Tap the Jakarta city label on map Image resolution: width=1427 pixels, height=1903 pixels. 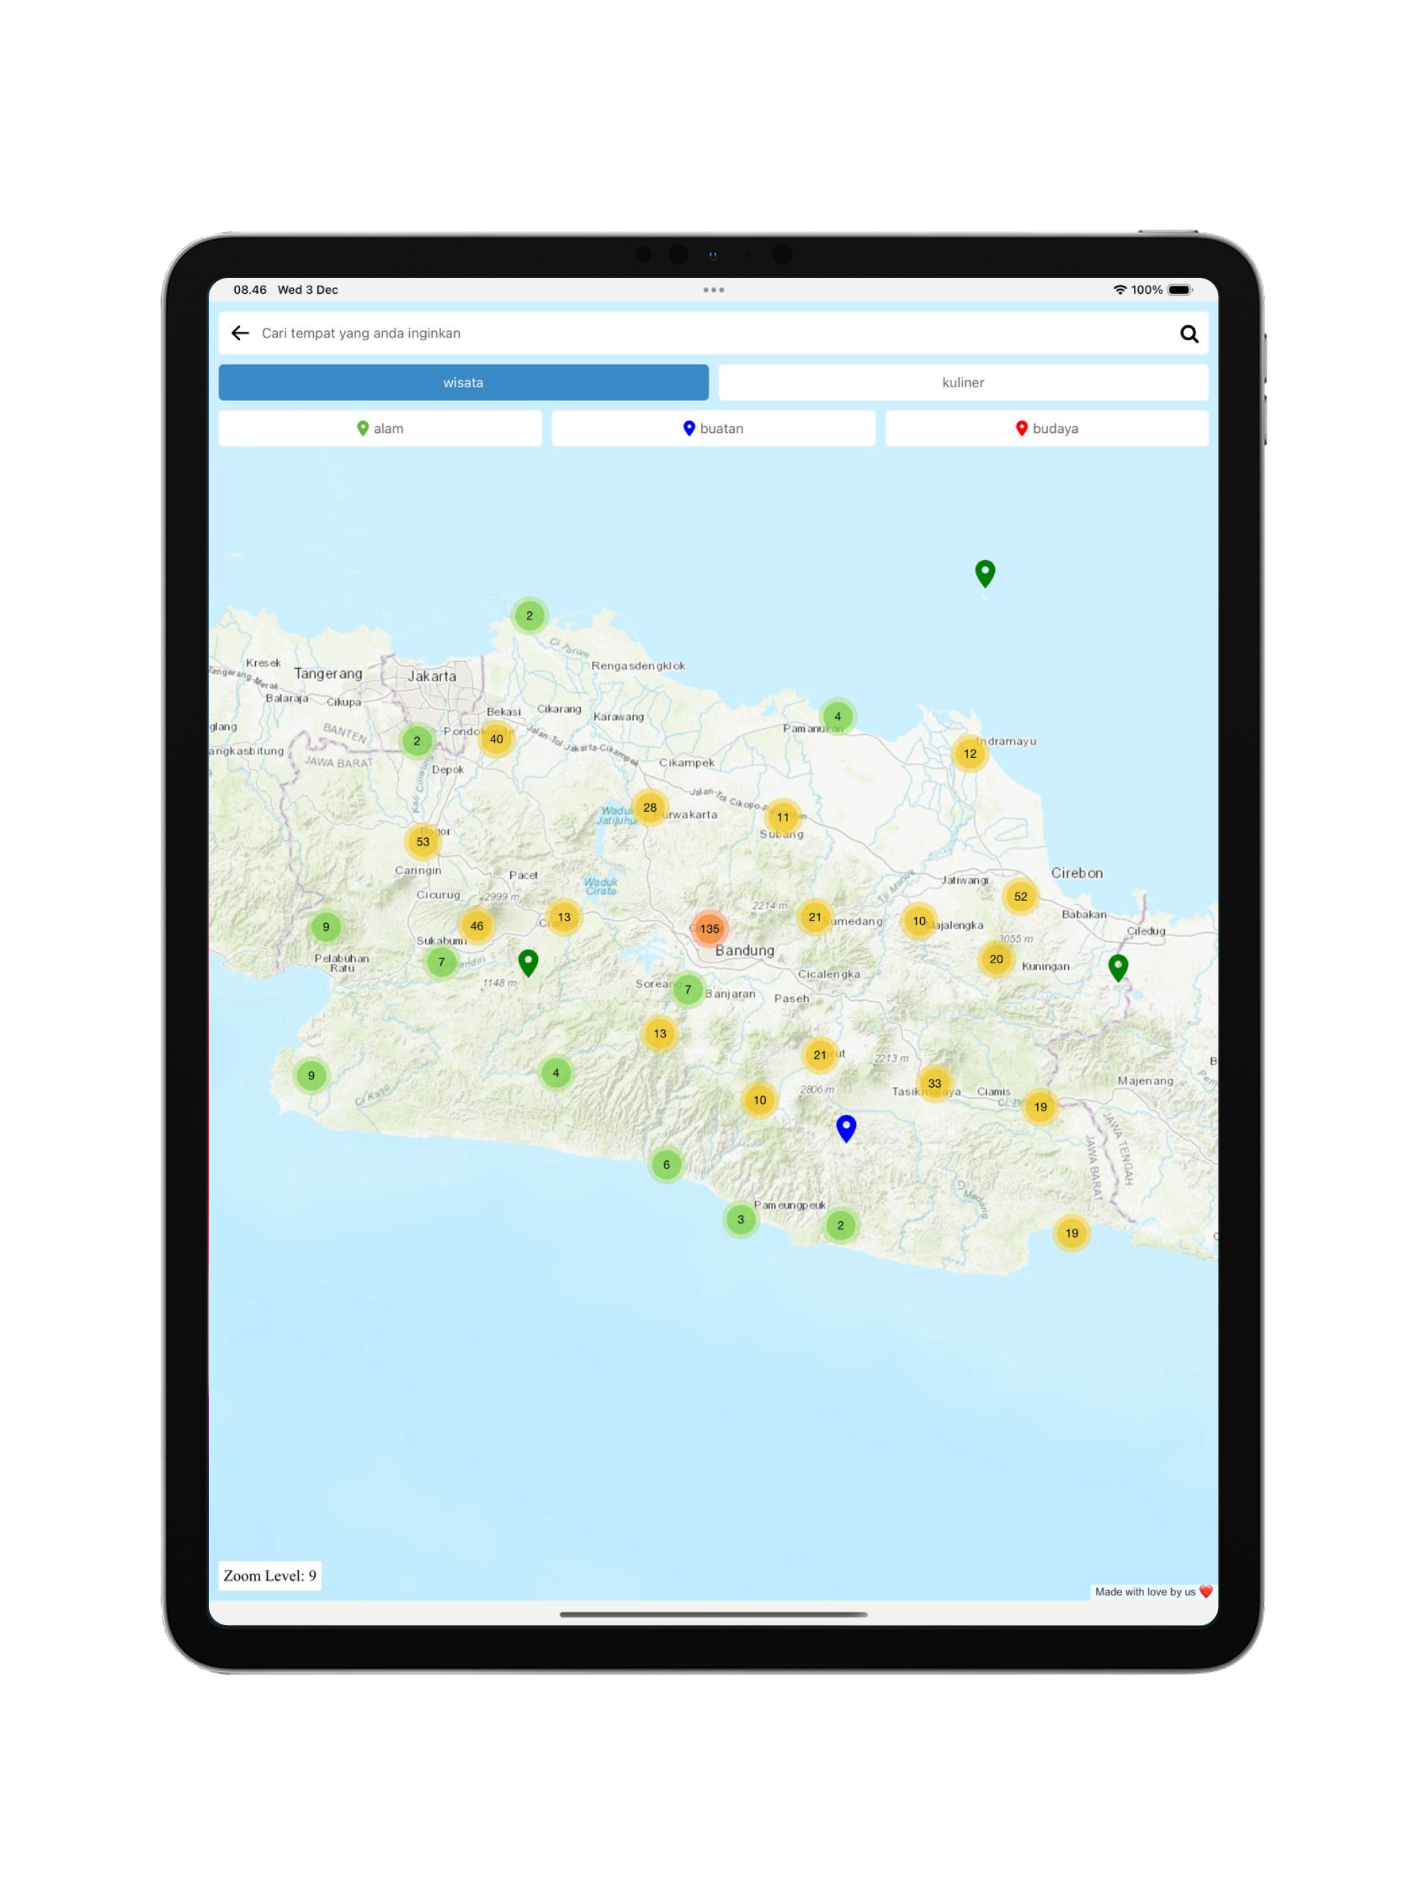pyautogui.click(x=432, y=676)
